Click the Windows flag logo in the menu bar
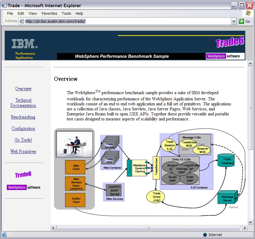The height and width of the screenshot is (239, 255). click(248, 13)
